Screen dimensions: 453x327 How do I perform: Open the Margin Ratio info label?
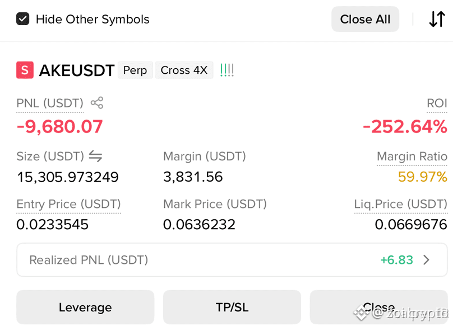412,157
